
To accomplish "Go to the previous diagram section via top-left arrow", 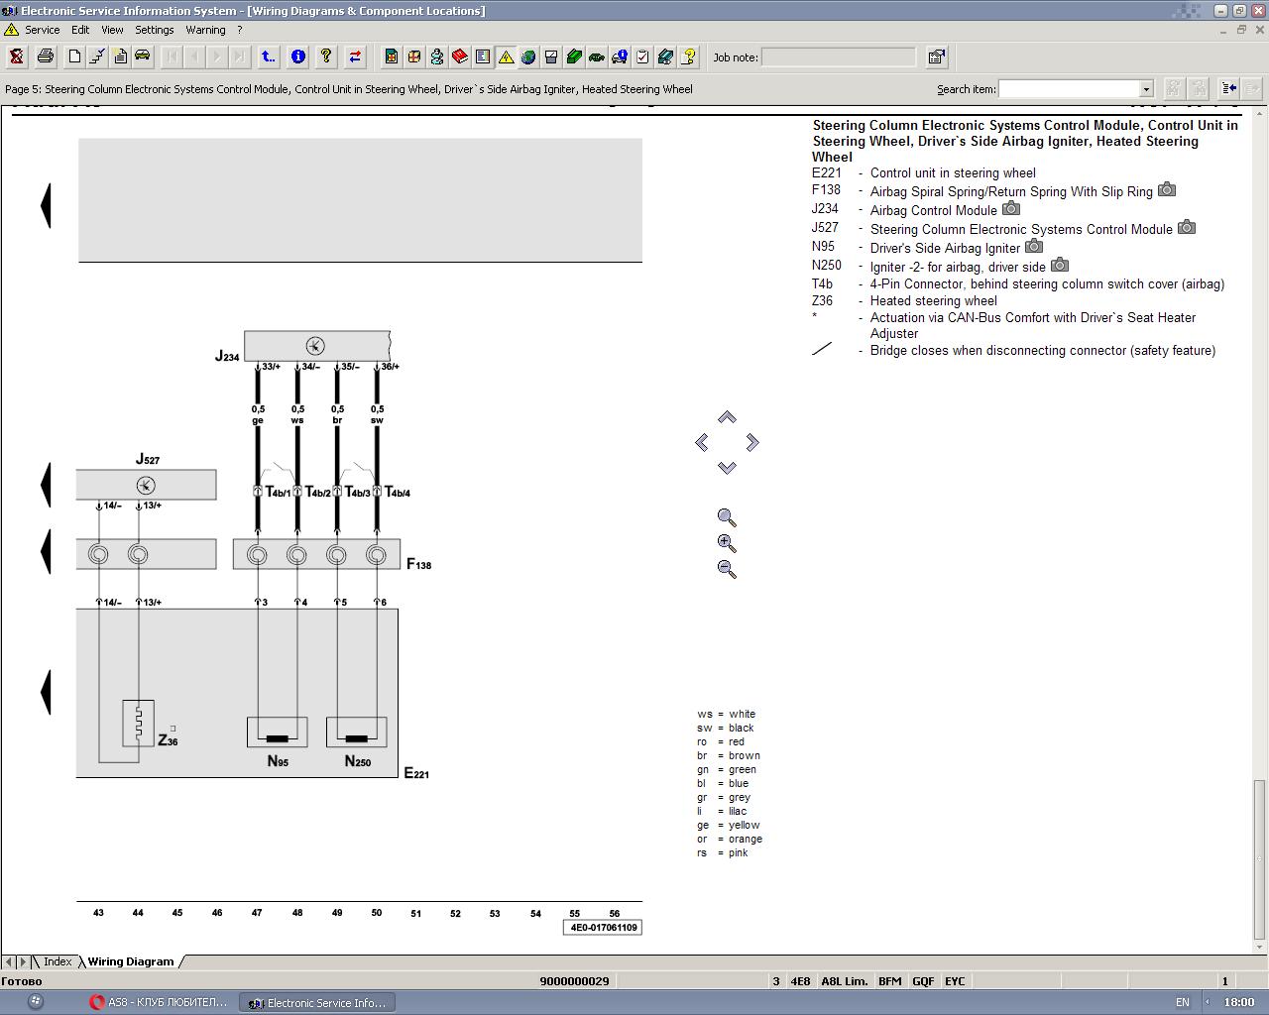I will [x=45, y=205].
